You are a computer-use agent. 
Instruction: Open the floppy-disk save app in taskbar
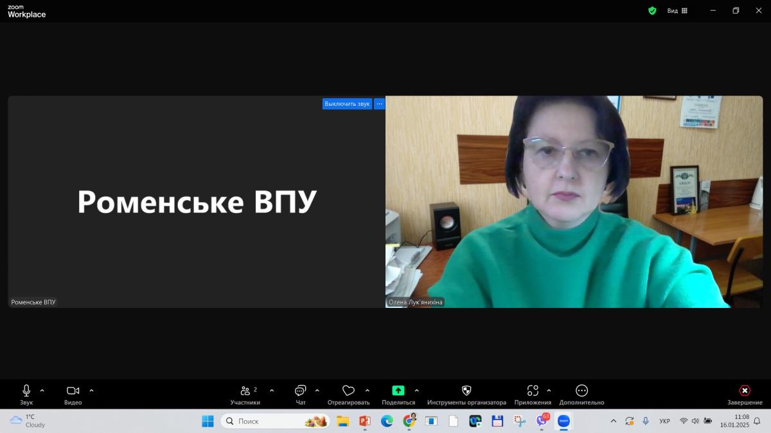[x=497, y=421]
